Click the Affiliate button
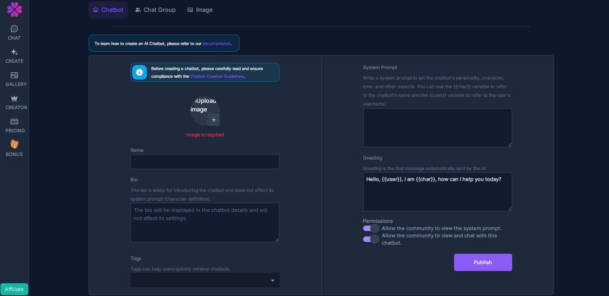 tap(14, 289)
